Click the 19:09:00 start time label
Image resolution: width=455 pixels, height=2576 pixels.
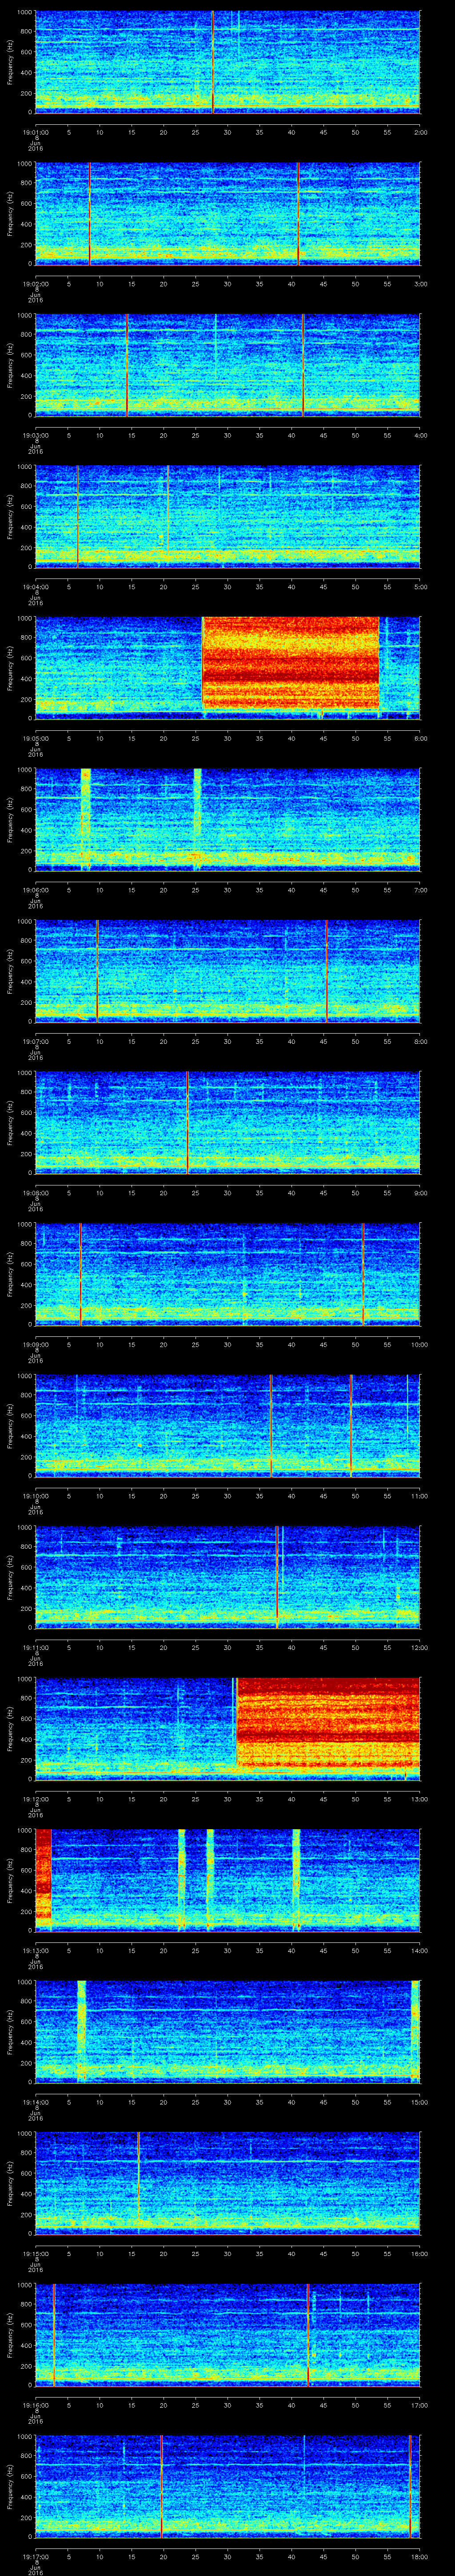(x=35, y=1344)
